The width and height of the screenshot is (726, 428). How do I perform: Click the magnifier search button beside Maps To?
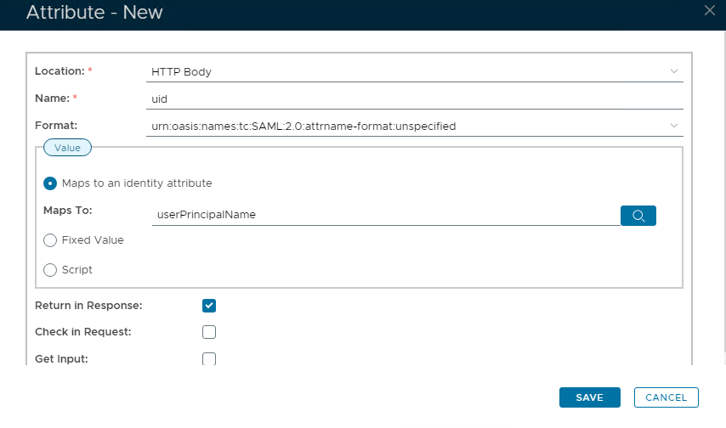tap(638, 216)
